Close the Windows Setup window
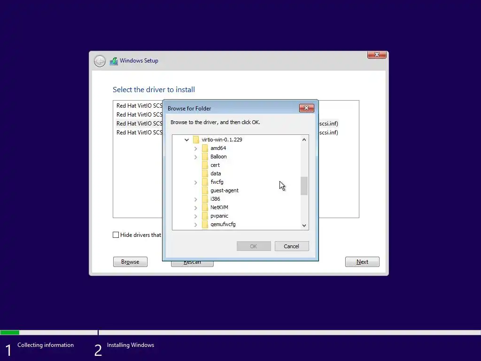Screen dimensions: 481x361 [377, 55]
